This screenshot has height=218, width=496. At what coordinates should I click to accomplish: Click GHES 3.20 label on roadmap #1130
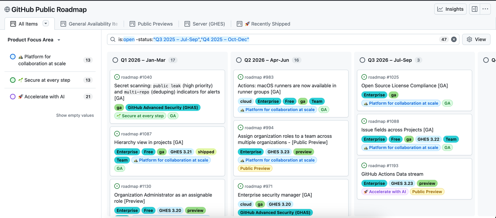170,210
